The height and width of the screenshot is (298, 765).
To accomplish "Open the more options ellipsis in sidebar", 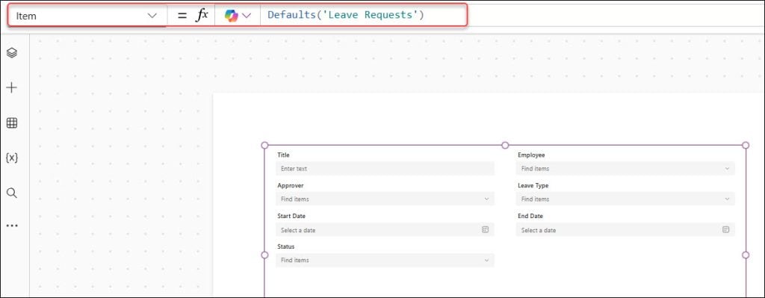I will (x=12, y=226).
